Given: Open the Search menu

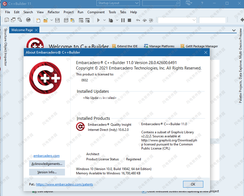Looking at the screenshot, I should pos(28,12).
